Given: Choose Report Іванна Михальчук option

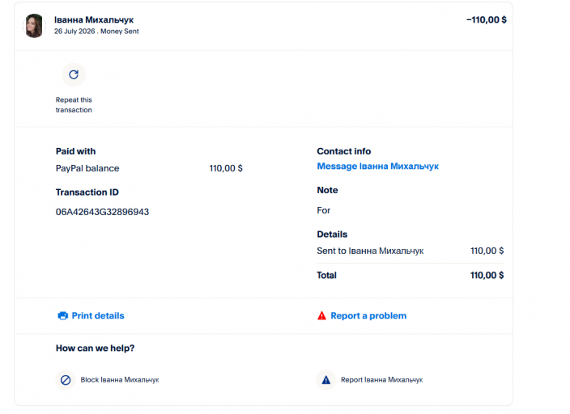Looking at the screenshot, I should pyautogui.click(x=381, y=380).
